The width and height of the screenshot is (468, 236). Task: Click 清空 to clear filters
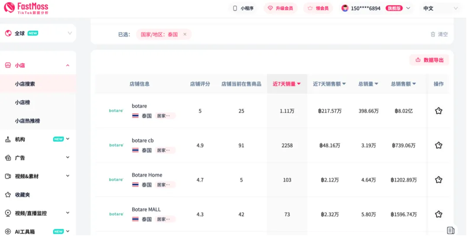pos(443,34)
